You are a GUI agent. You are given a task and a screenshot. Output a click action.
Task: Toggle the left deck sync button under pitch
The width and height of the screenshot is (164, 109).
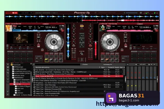39,46
